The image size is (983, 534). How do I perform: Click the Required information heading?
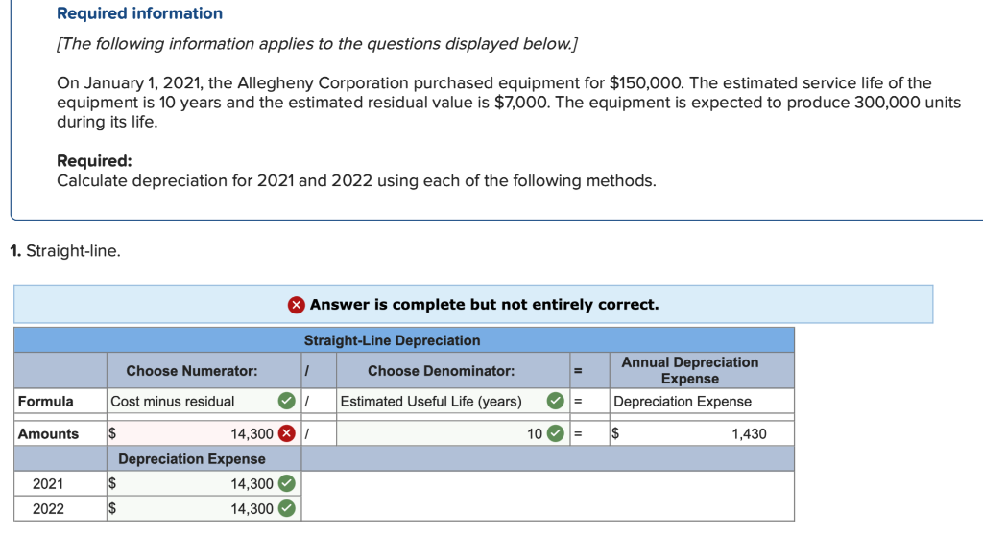139,13
